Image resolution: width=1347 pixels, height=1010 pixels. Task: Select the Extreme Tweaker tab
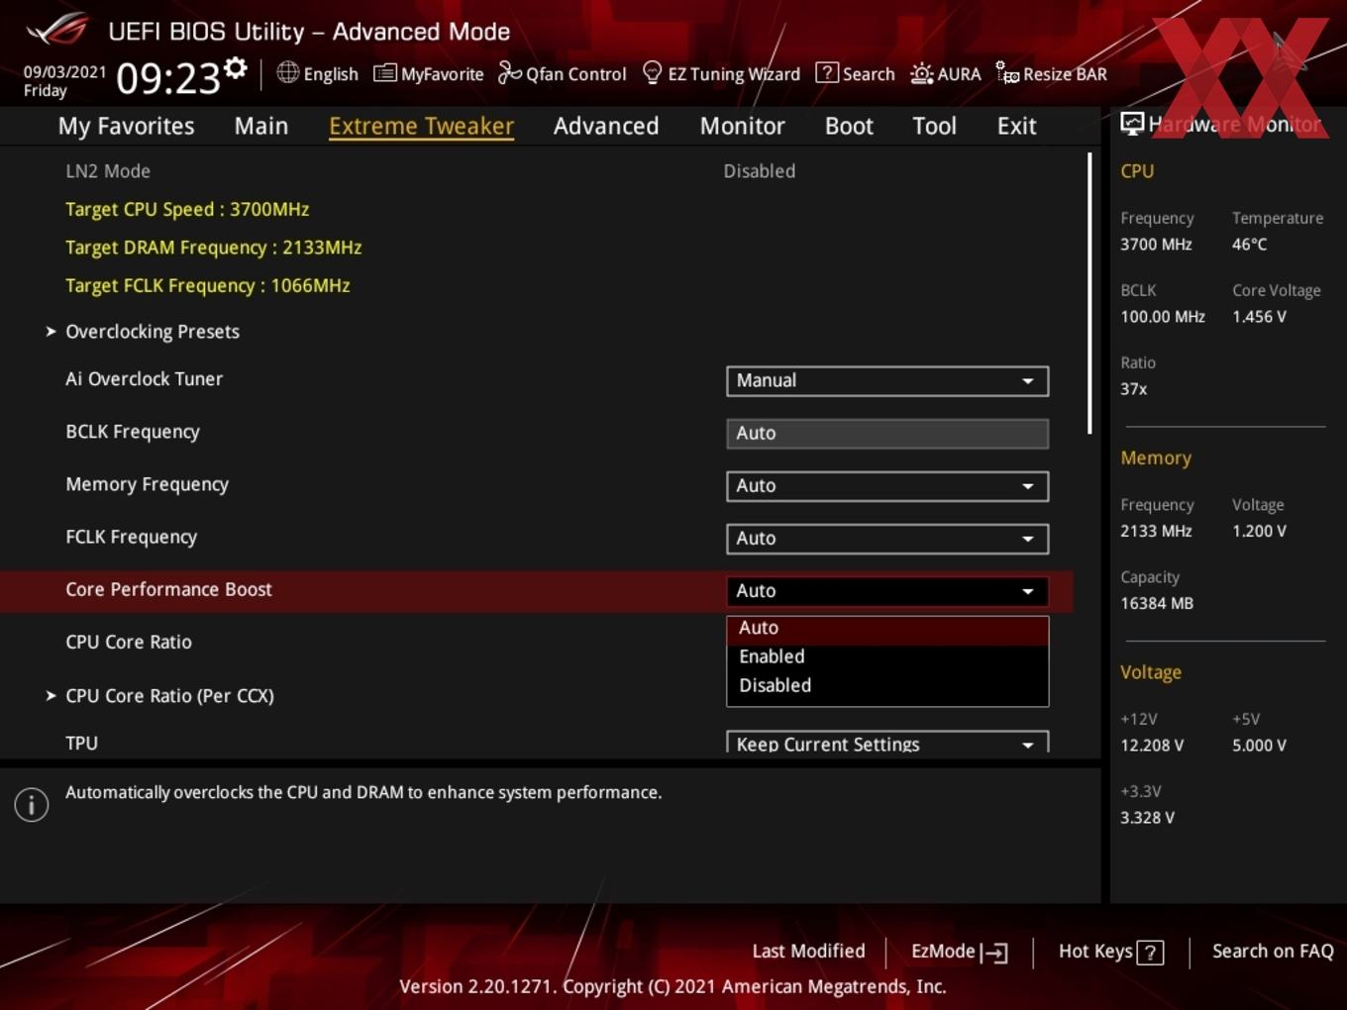(421, 126)
